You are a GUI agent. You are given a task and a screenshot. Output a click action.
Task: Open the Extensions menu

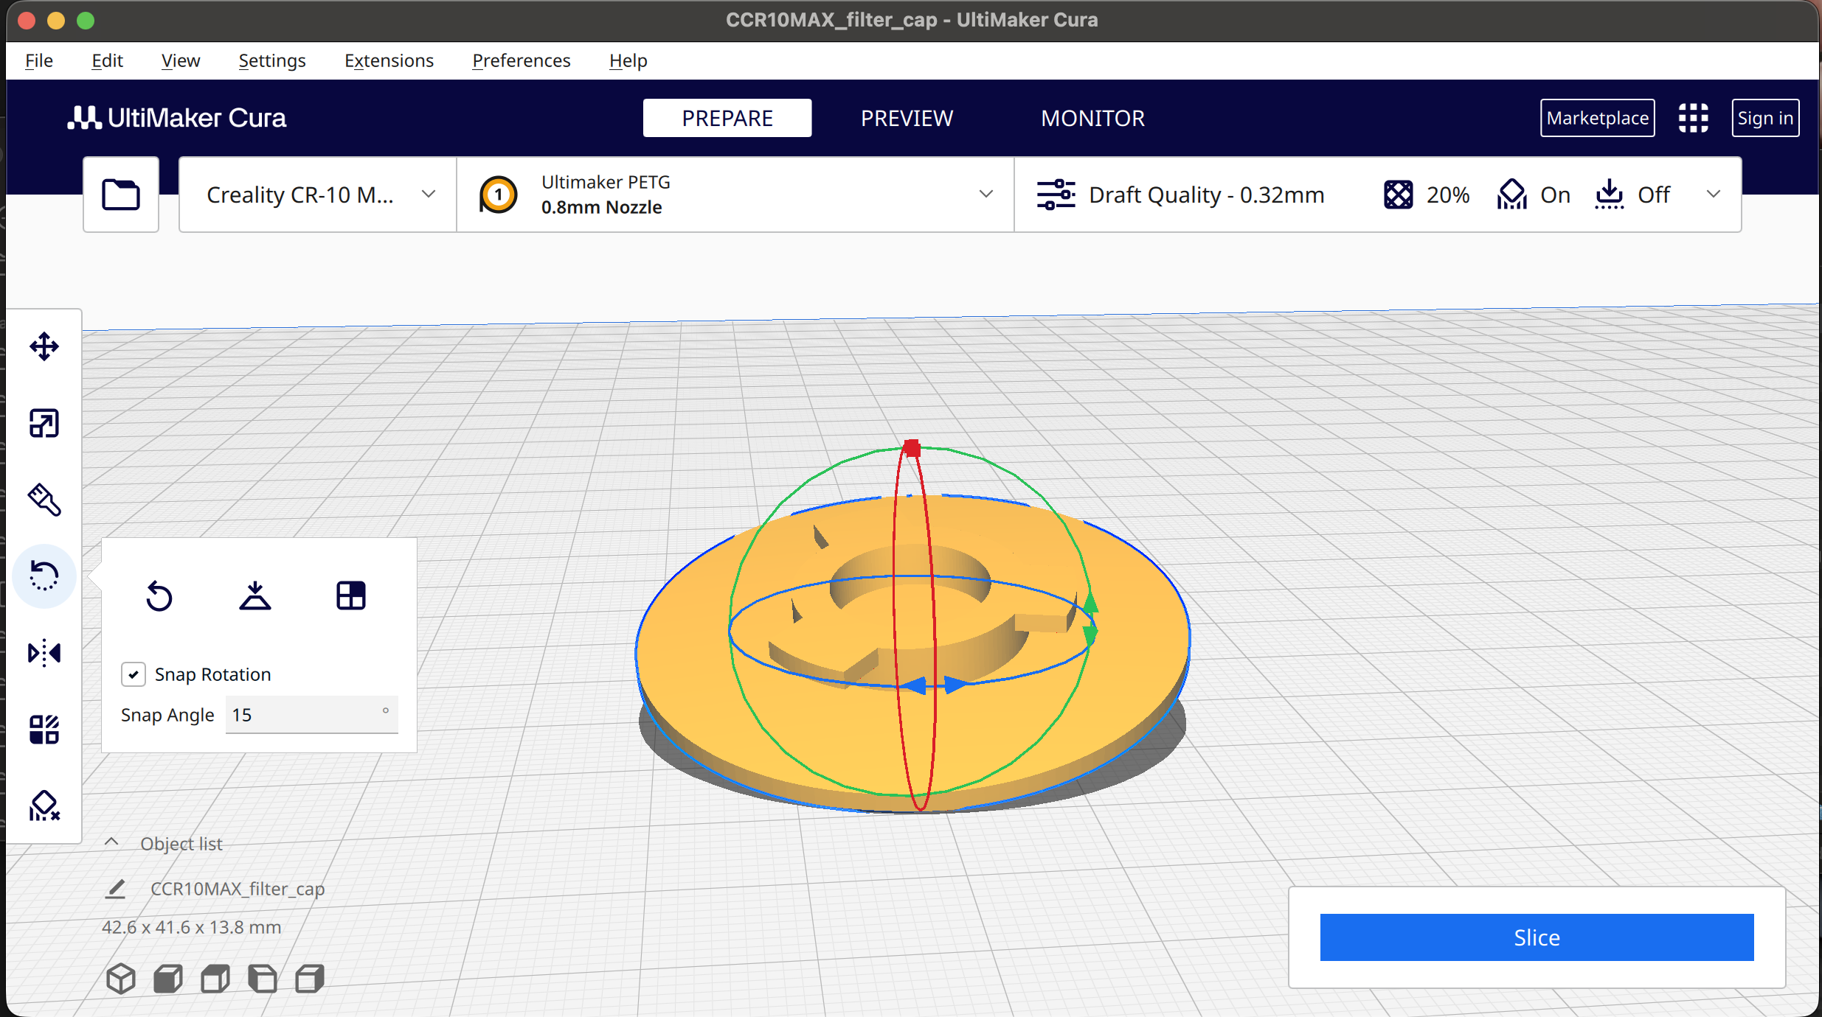(389, 60)
